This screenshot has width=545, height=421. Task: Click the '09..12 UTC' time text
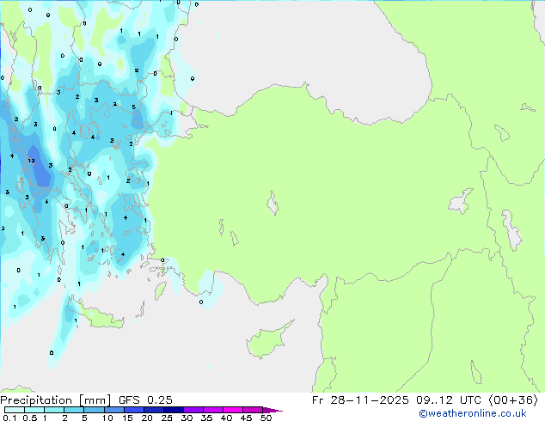(x=449, y=400)
